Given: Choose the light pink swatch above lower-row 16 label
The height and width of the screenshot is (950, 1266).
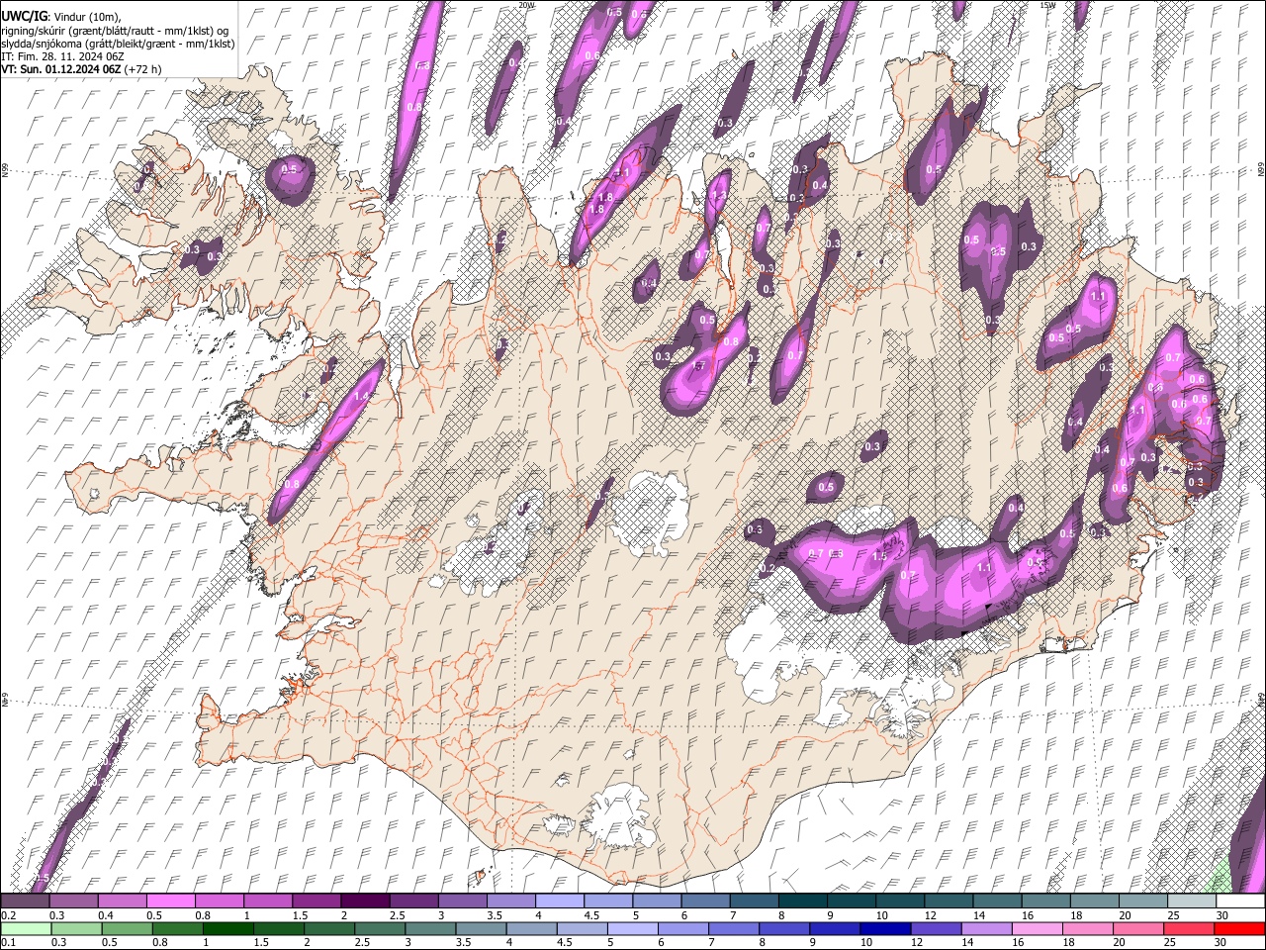Looking at the screenshot, I should (x=1038, y=928).
